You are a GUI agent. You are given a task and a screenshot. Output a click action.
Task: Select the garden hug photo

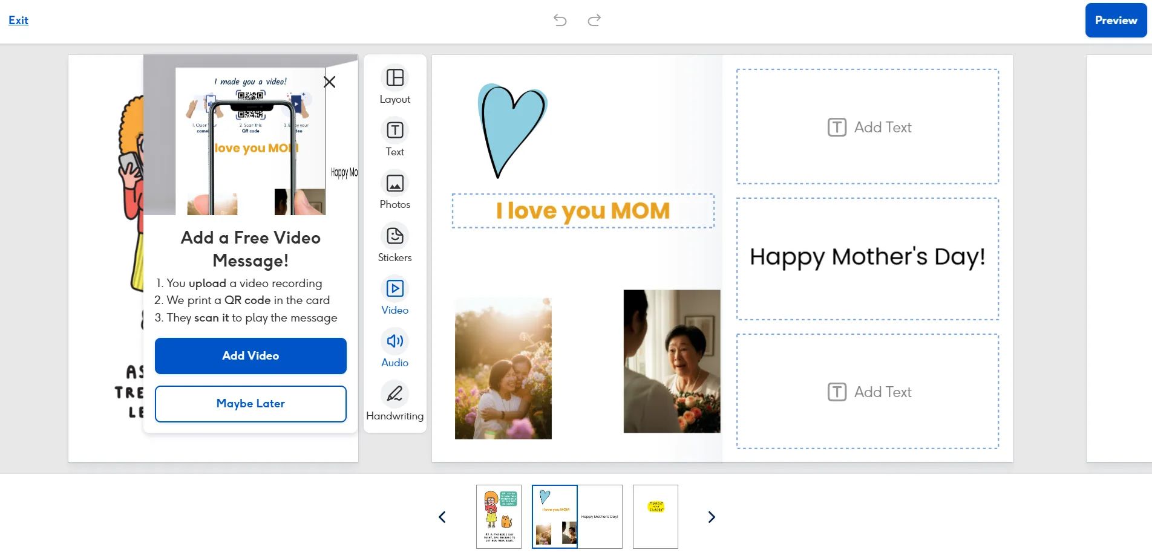[503, 367]
